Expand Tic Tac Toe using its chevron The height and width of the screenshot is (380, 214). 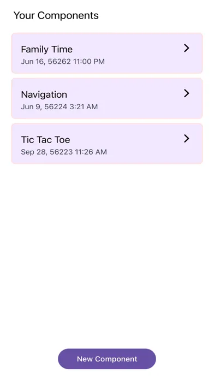click(186, 139)
